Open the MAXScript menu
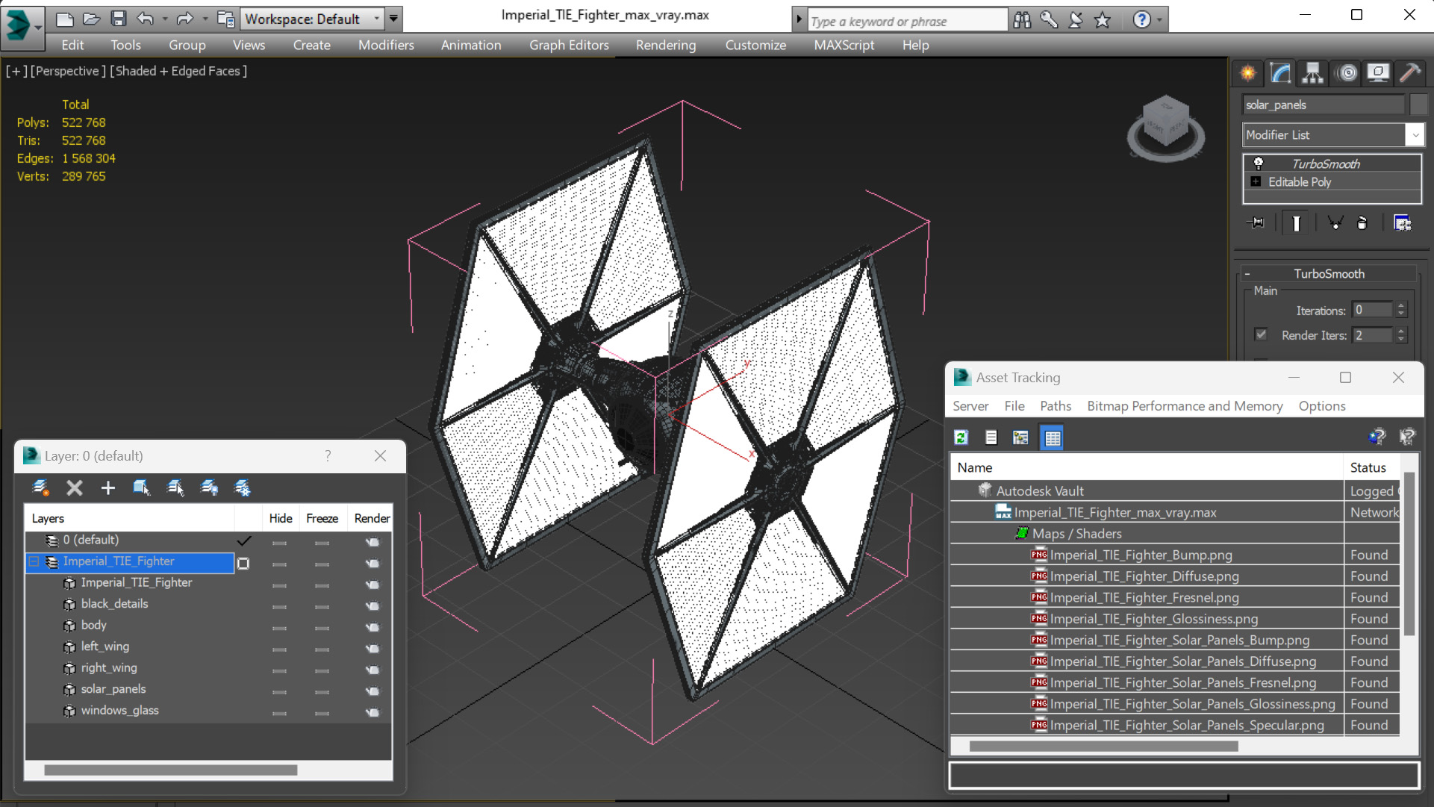 pos(844,45)
